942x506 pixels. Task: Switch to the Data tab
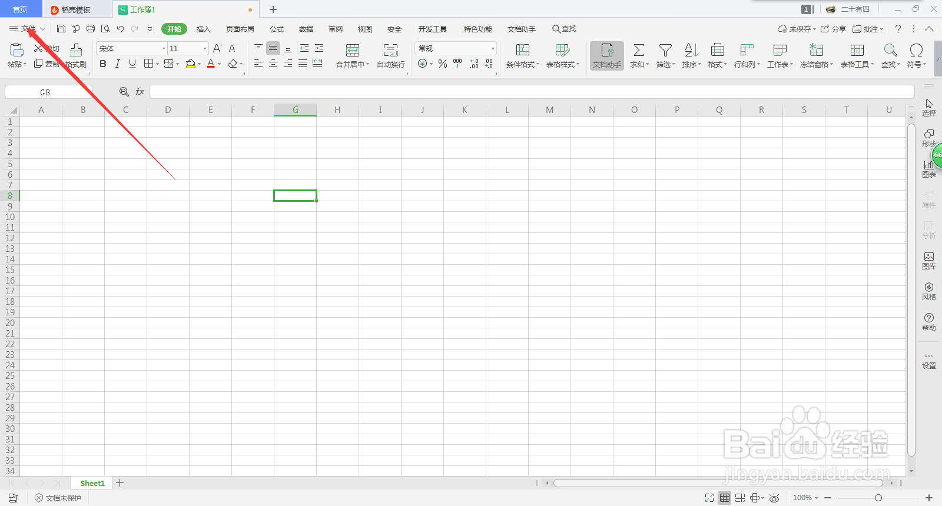(x=306, y=29)
